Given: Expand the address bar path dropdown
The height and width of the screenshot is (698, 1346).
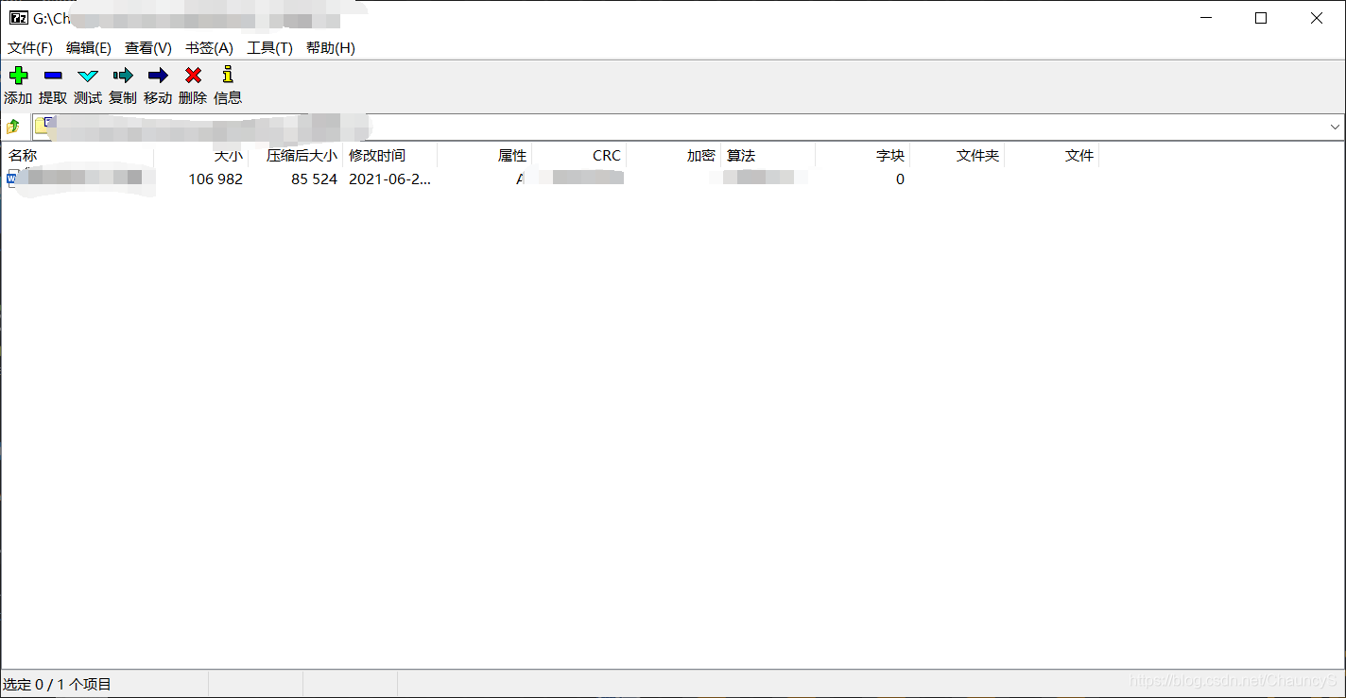Looking at the screenshot, I should [x=1335, y=127].
